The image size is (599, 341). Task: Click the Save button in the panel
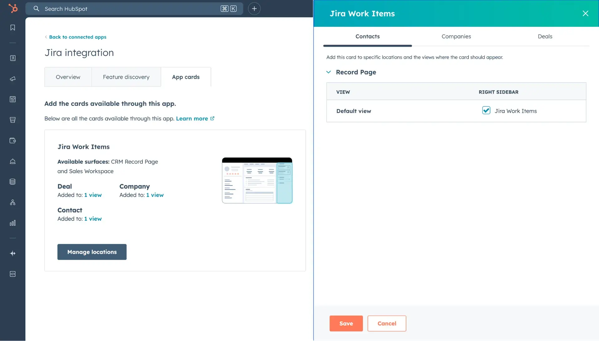click(346, 323)
